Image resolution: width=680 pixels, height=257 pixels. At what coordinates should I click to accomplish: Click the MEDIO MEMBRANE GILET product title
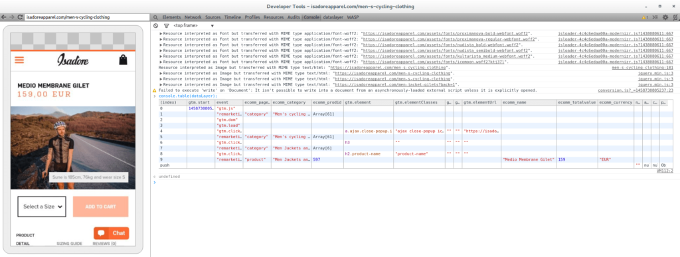coord(53,86)
